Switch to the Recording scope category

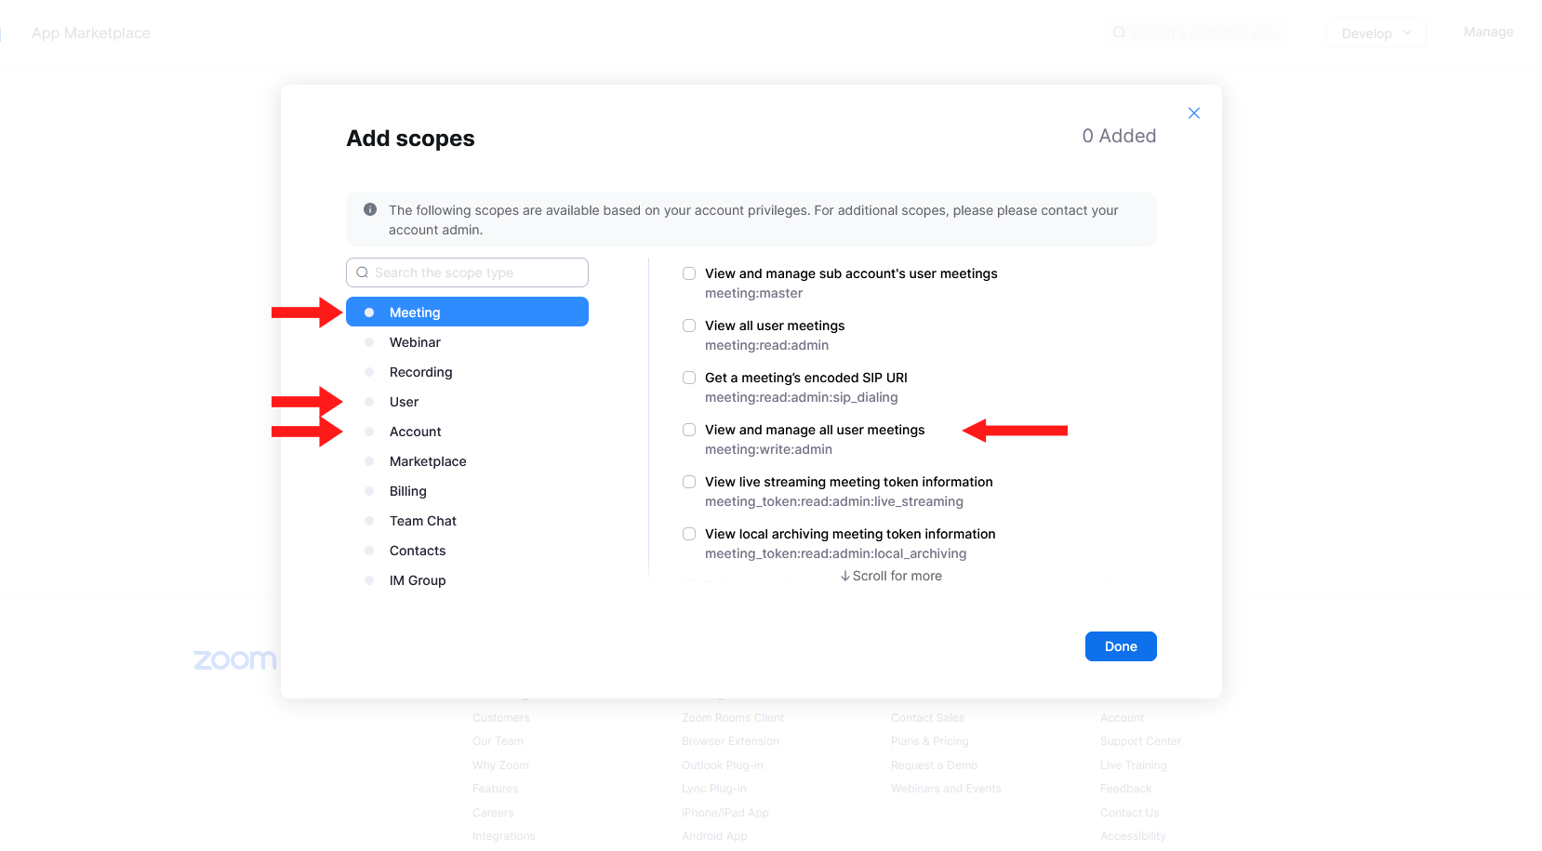tap(467, 372)
